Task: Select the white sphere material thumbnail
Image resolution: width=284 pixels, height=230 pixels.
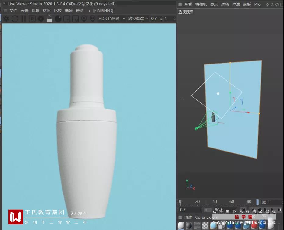Action: tap(181, 226)
